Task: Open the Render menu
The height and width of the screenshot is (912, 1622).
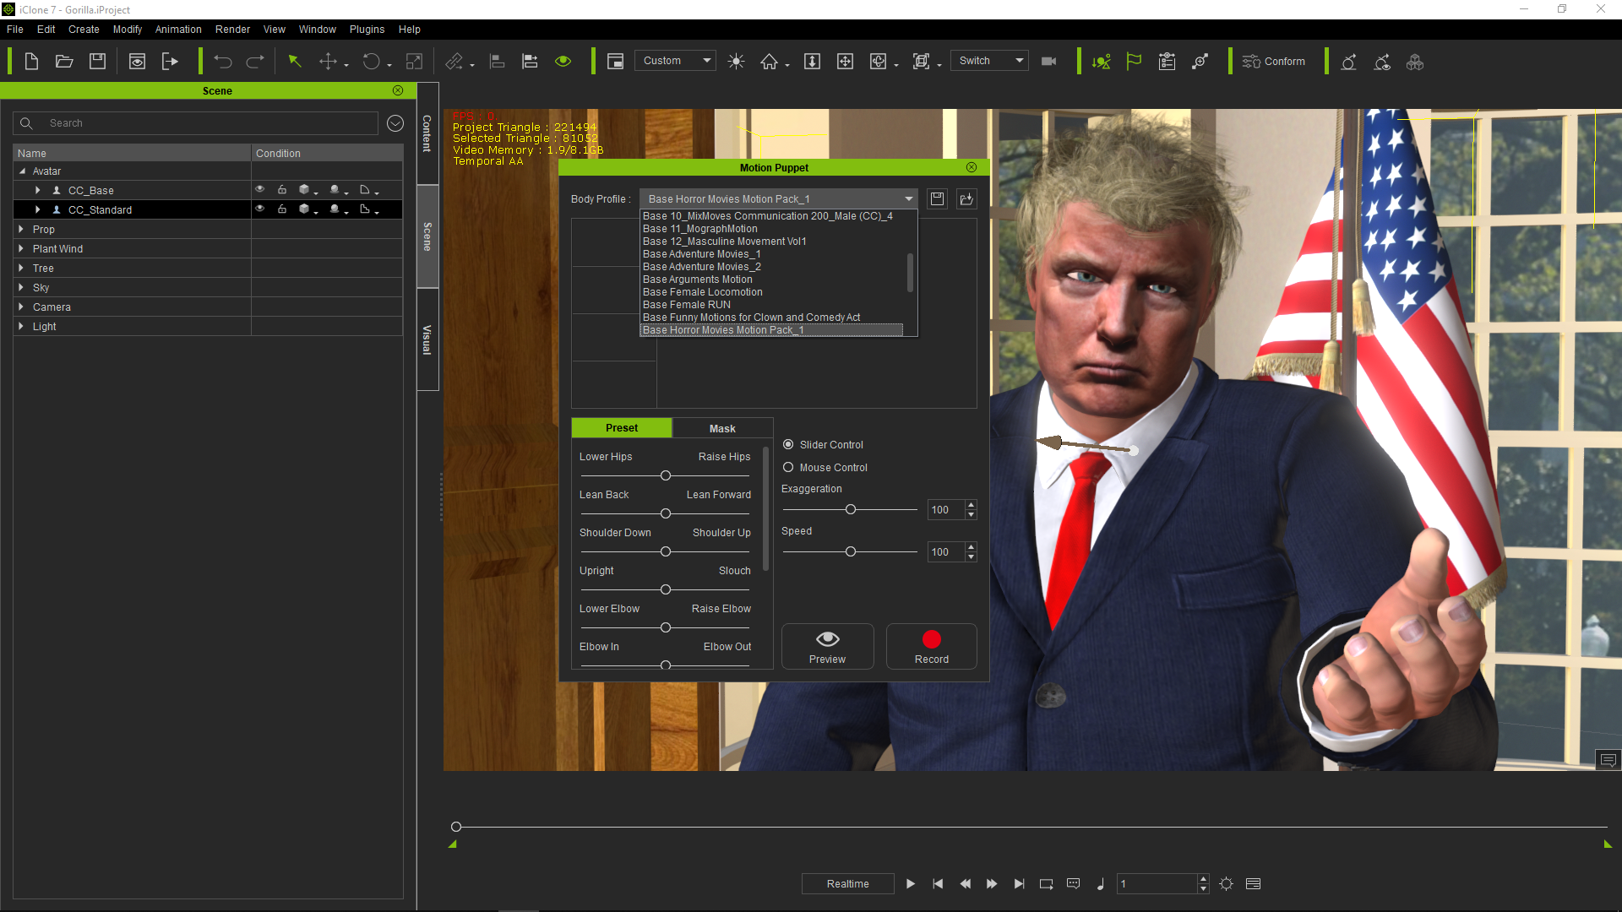Action: tap(232, 30)
